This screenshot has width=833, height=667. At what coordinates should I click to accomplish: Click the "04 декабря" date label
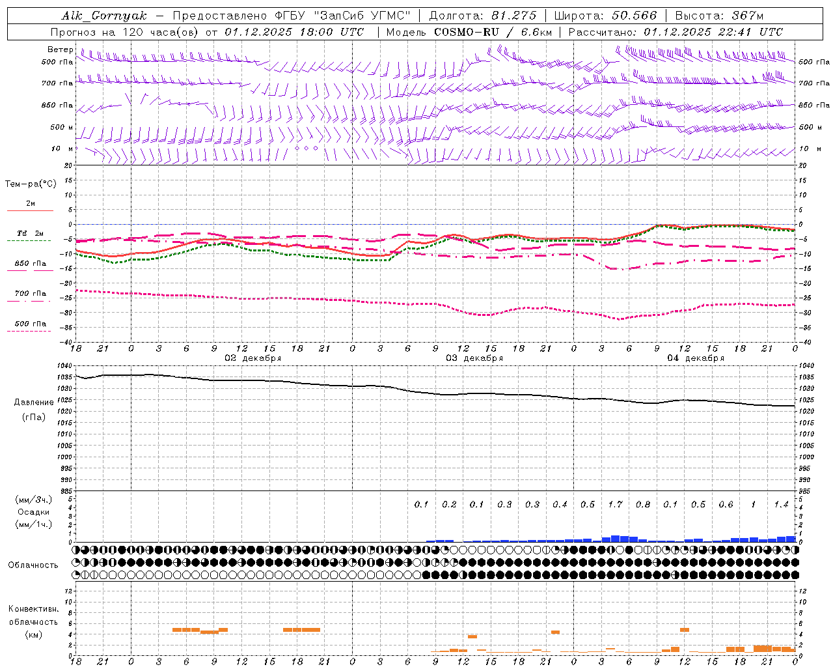click(x=696, y=358)
